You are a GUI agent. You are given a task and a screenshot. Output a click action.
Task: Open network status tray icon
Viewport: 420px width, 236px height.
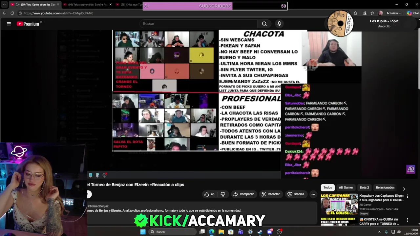tap(393, 232)
